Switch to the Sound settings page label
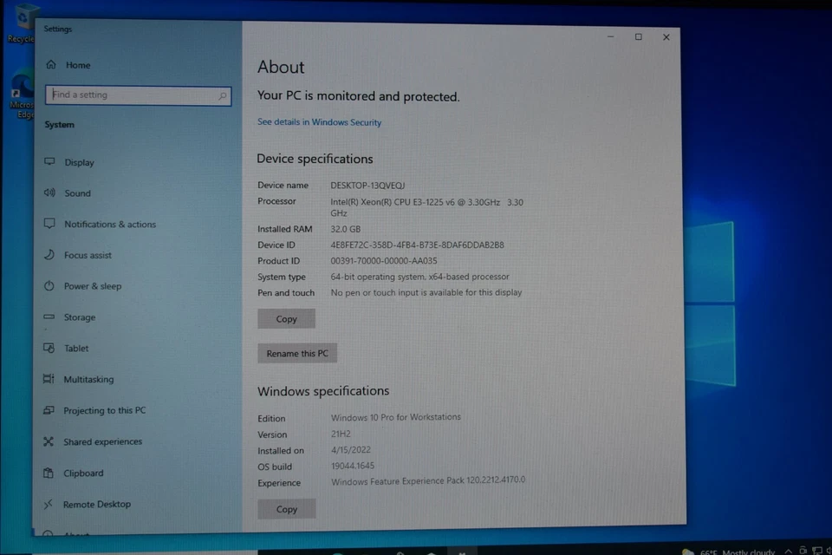 click(77, 193)
